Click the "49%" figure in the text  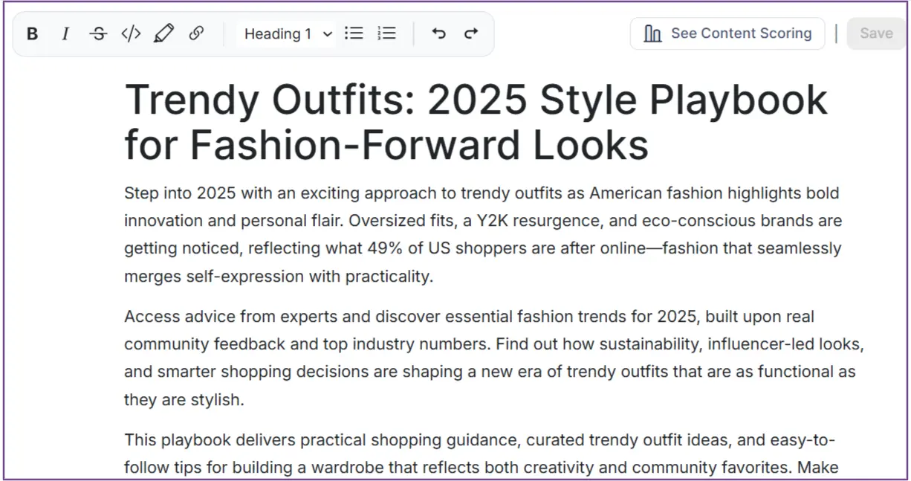pos(383,249)
